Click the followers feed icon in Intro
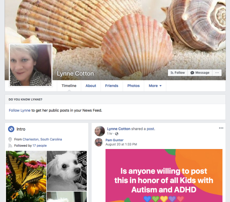Viewport: 230px width, 202px height. [10, 146]
